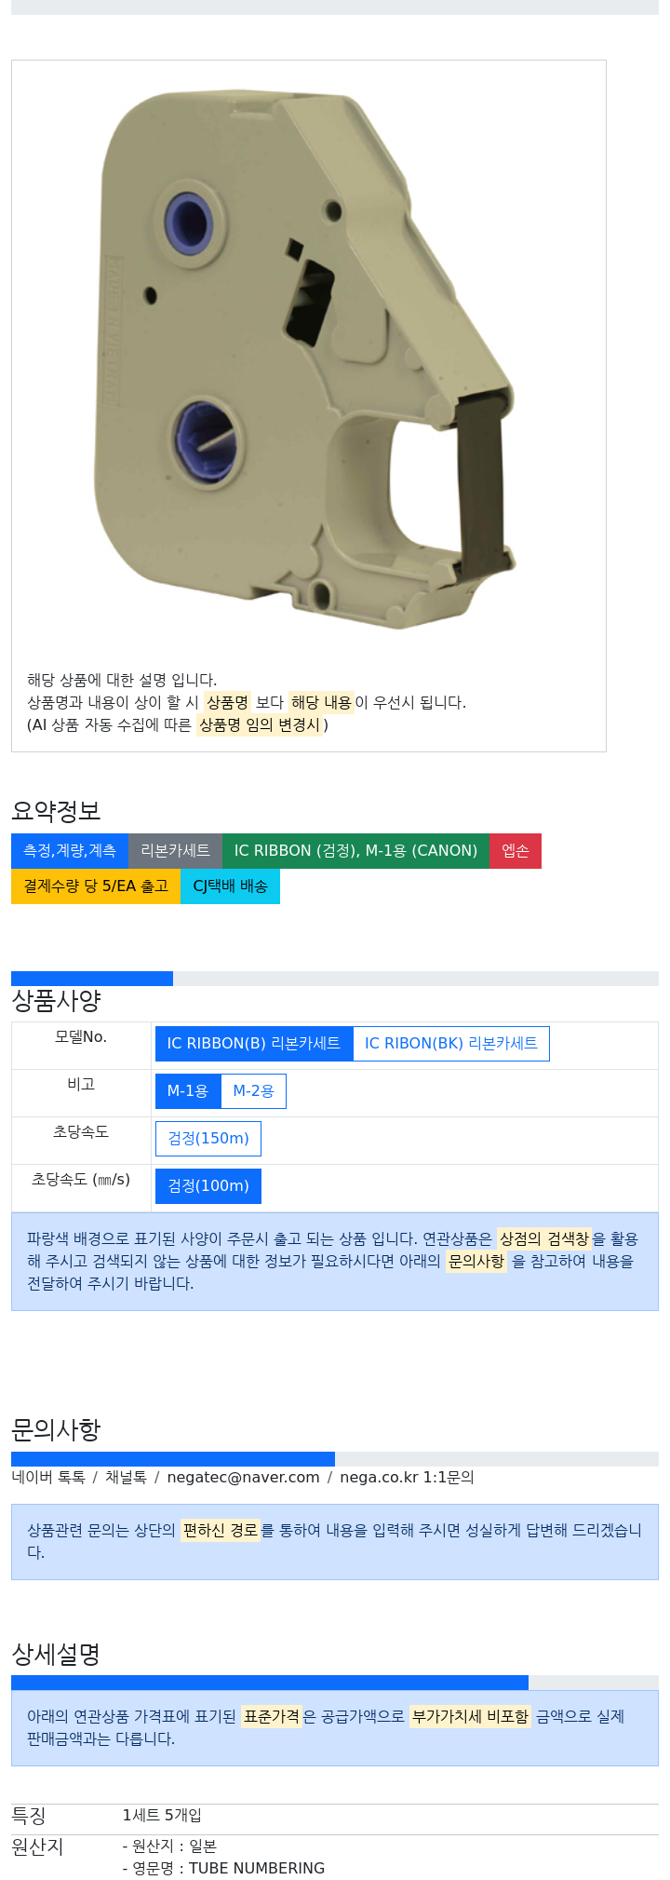
Task: Click the red 엡손 brand tag
Action: click(x=515, y=851)
